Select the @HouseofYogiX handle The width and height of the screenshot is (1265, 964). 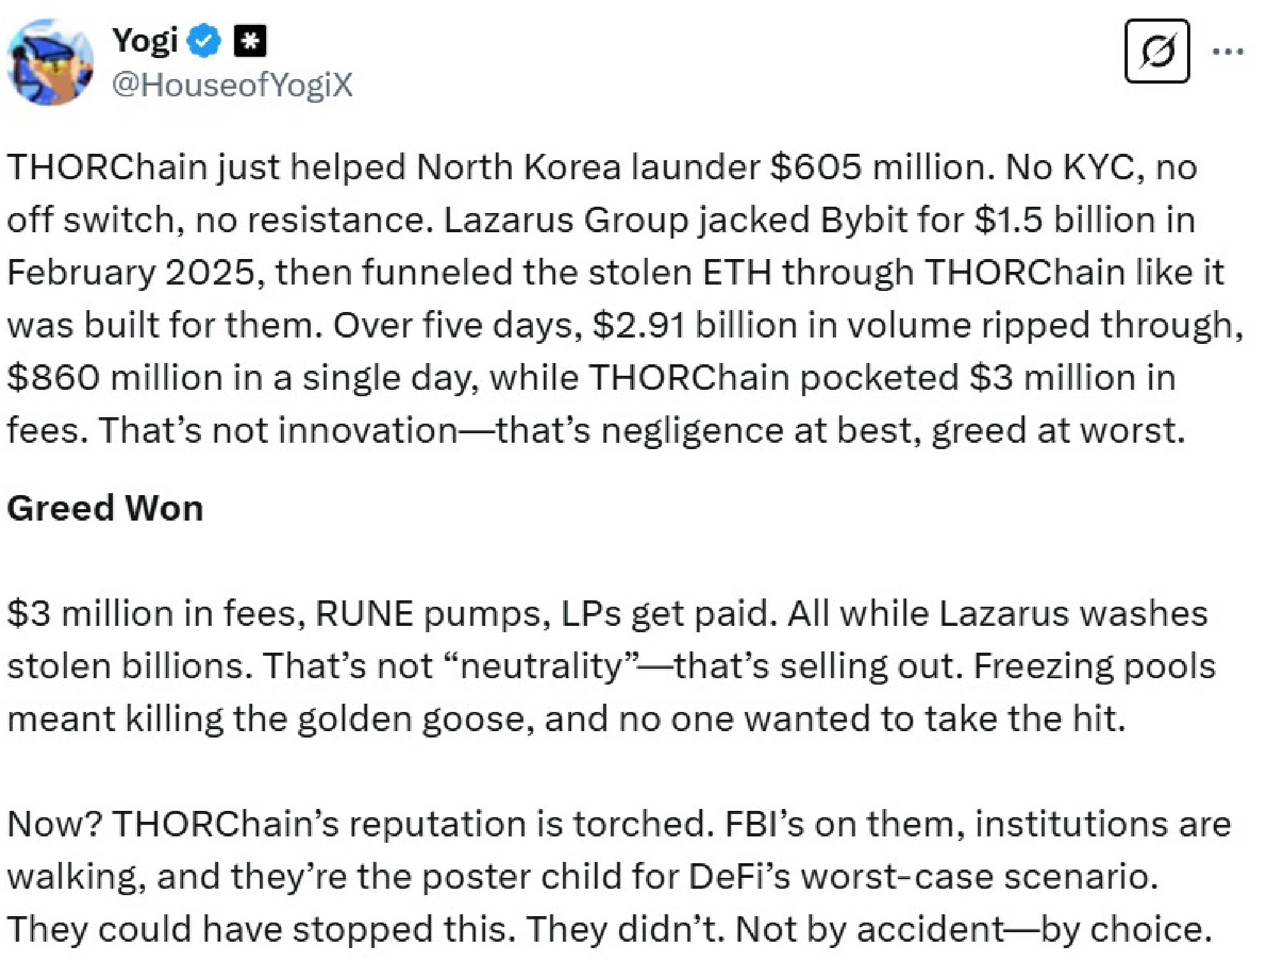coord(236,85)
